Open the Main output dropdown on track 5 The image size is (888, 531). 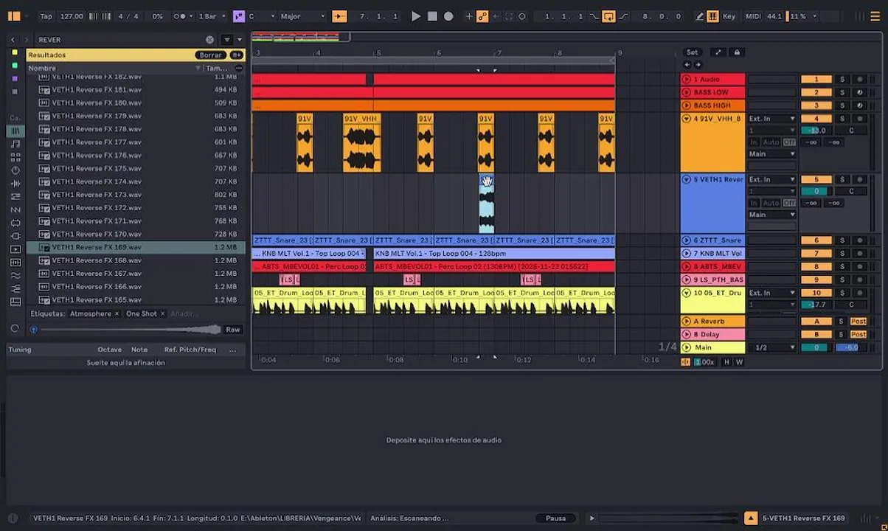tap(772, 215)
